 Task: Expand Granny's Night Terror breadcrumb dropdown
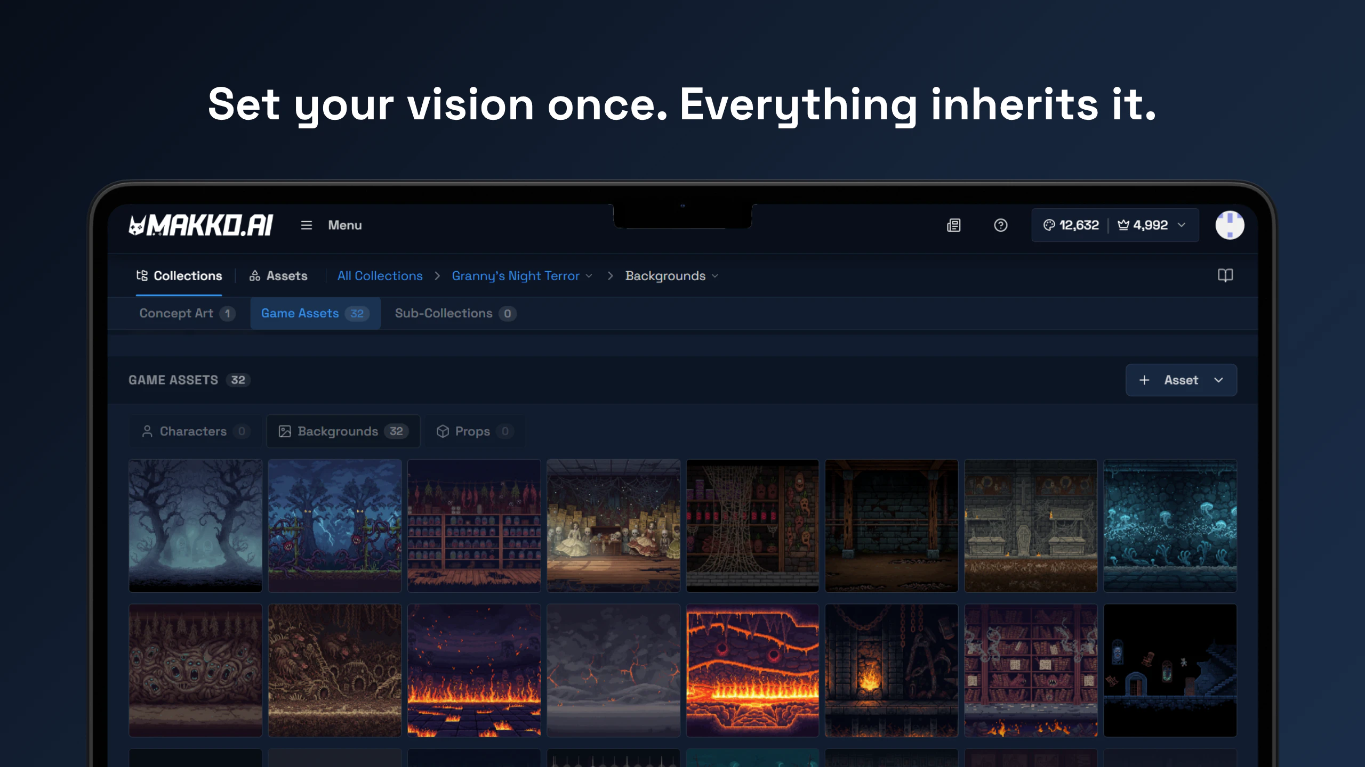click(x=589, y=276)
